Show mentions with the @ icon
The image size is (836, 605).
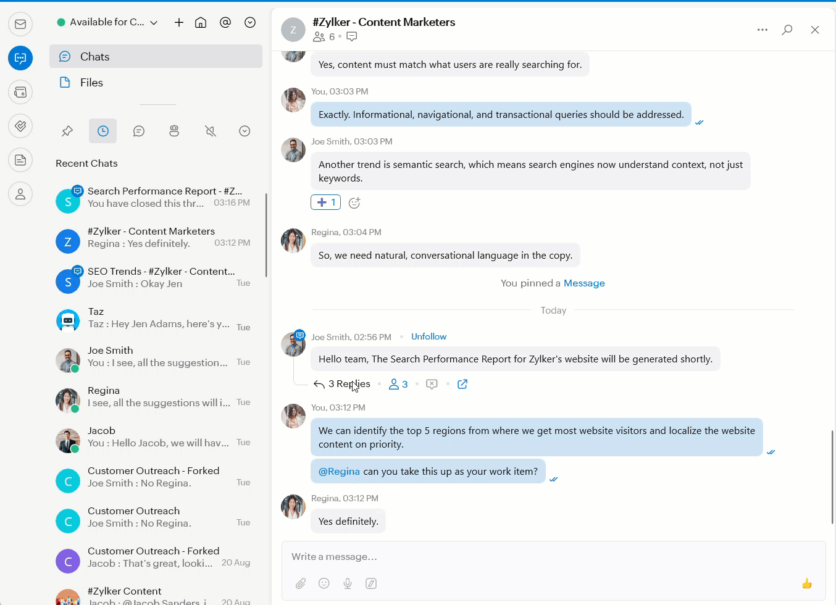[x=225, y=22]
